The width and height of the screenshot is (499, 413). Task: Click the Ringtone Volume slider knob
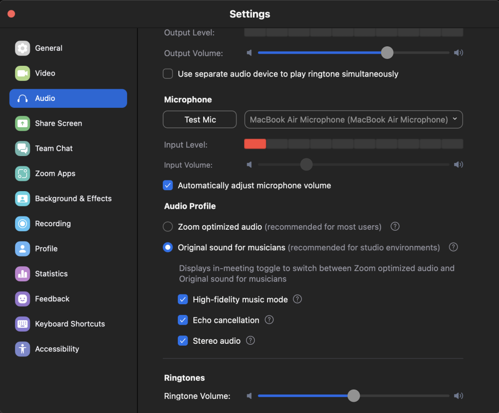[x=354, y=396]
